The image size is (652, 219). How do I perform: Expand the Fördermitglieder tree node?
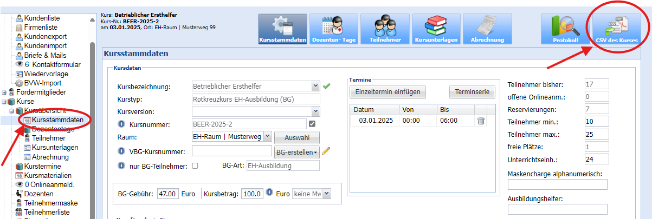pyautogui.click(x=5, y=92)
